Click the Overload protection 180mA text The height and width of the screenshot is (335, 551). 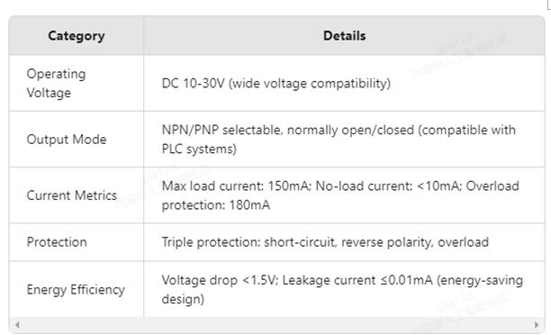pyautogui.click(x=340, y=195)
